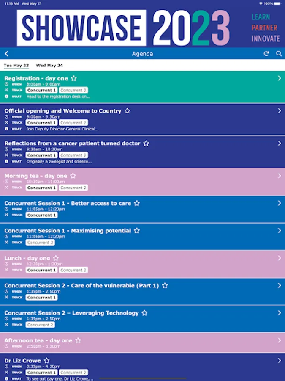
Task: Tap Concurrent 1 under Care of the vulnerable
Action: (x=41, y=298)
